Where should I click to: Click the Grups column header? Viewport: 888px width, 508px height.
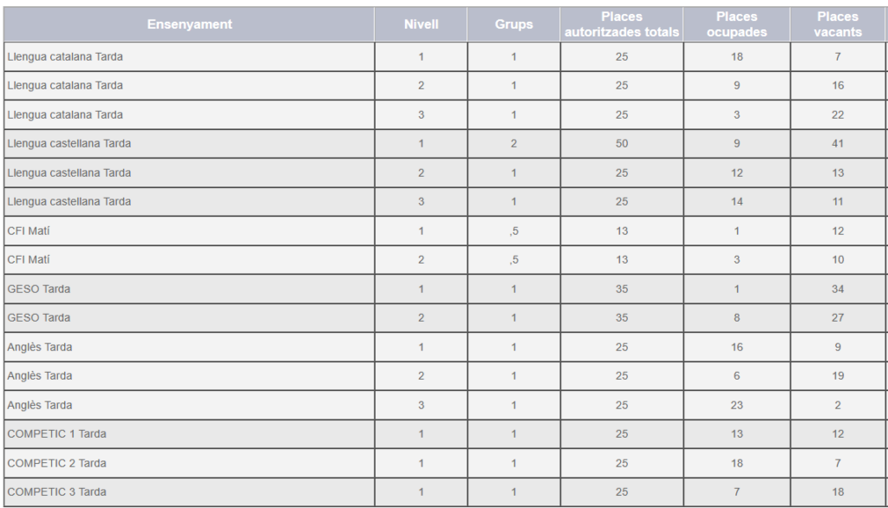513,24
